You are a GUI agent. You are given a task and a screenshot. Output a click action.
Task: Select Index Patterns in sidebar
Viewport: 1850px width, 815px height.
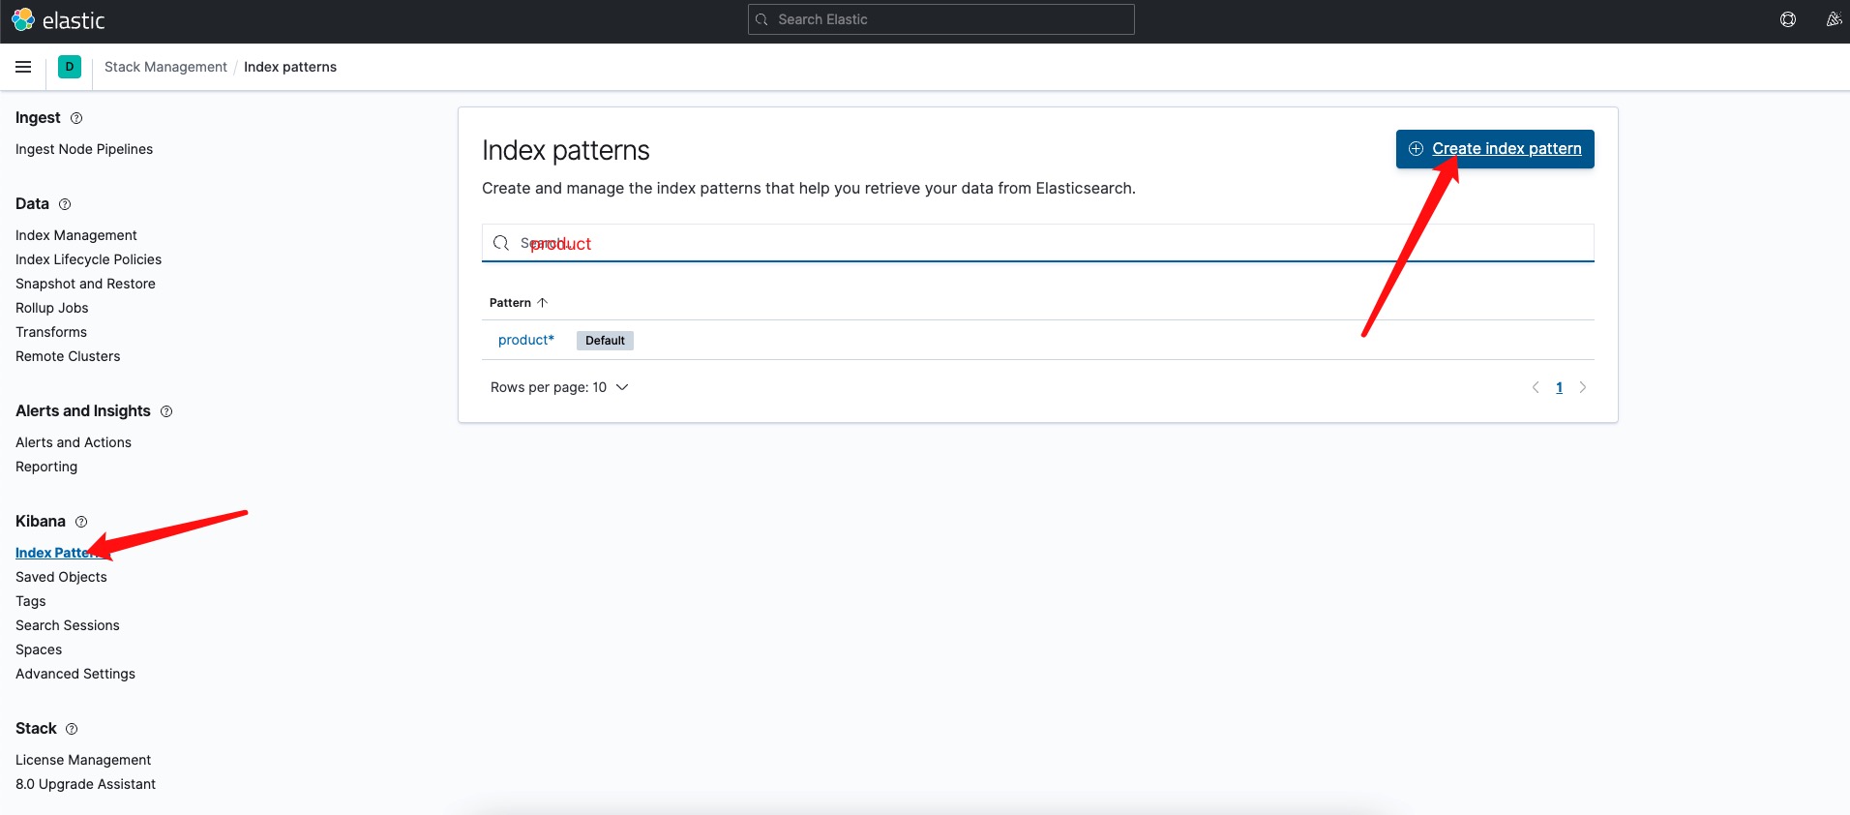click(x=60, y=553)
